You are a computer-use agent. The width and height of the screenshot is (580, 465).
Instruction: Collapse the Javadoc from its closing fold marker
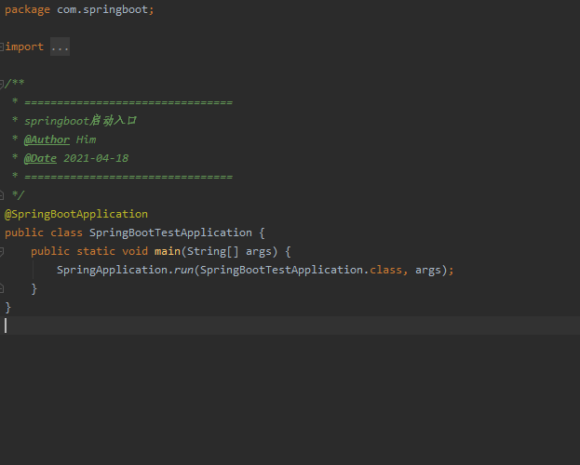pyautogui.click(x=2, y=195)
